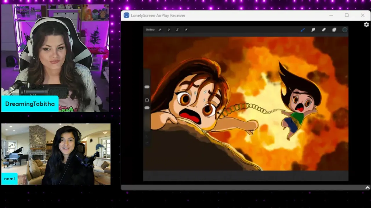The width and height of the screenshot is (371, 208).
Task: Maximize the LonelyScreen window
Action: pos(347,15)
